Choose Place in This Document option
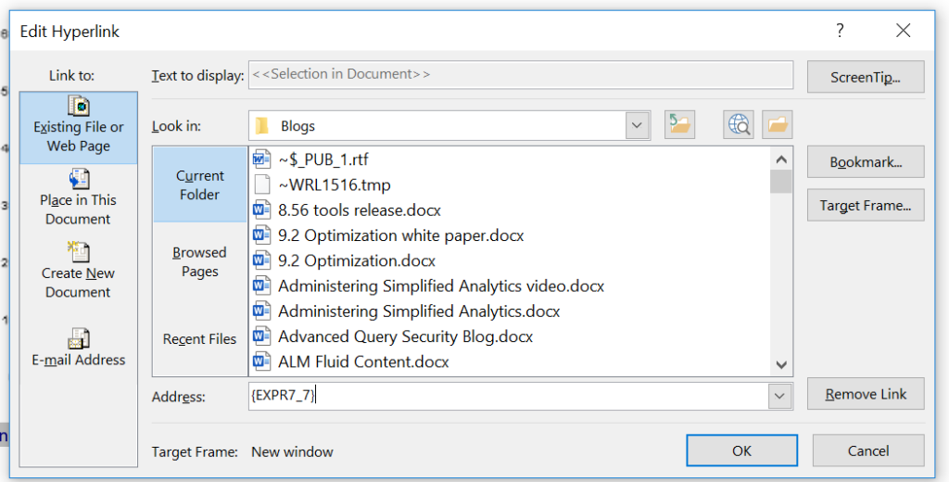This screenshot has width=949, height=482. 78,197
